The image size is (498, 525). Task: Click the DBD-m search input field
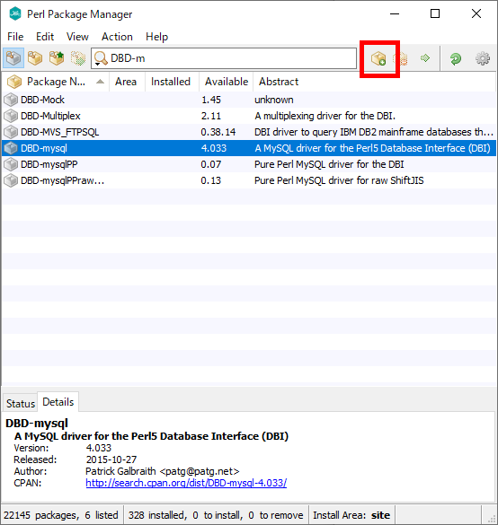coord(224,58)
